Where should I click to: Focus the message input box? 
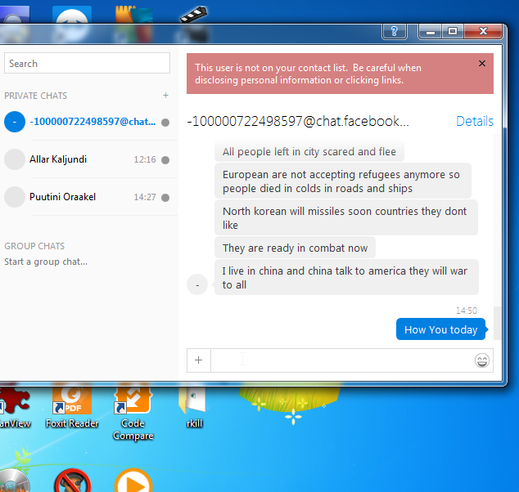click(342, 360)
